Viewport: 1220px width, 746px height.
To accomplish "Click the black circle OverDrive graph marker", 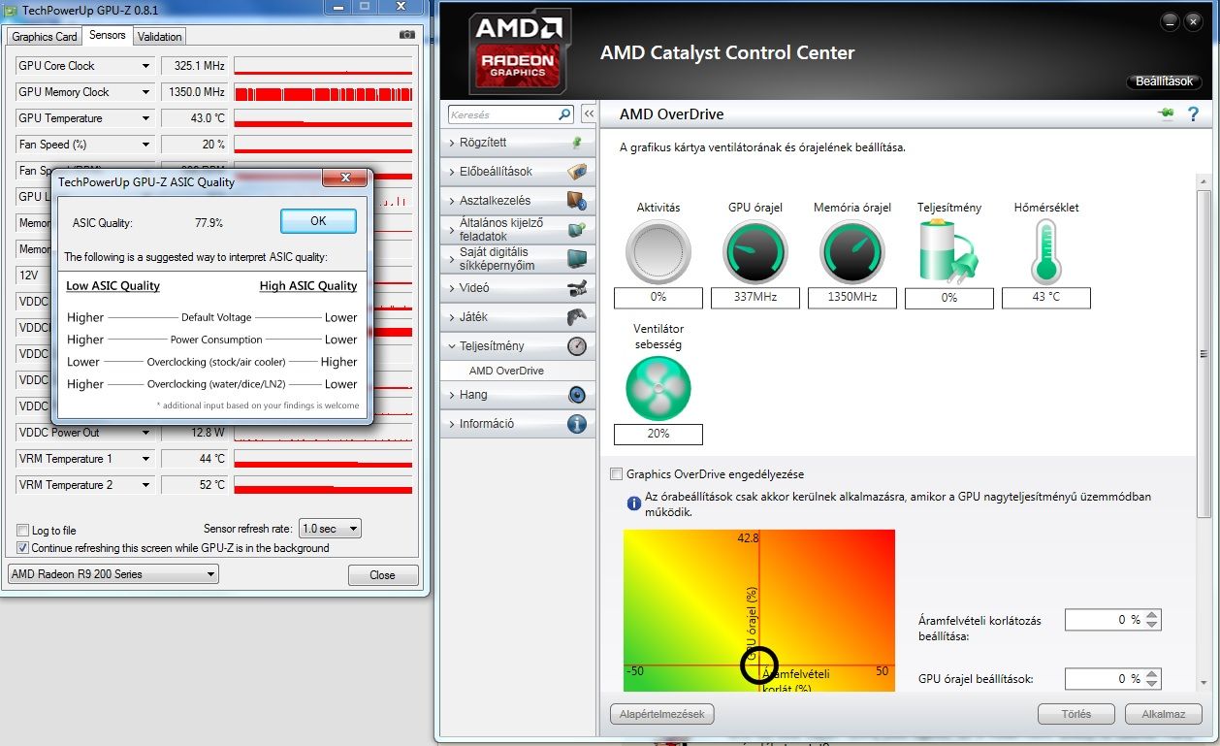I will [x=759, y=665].
